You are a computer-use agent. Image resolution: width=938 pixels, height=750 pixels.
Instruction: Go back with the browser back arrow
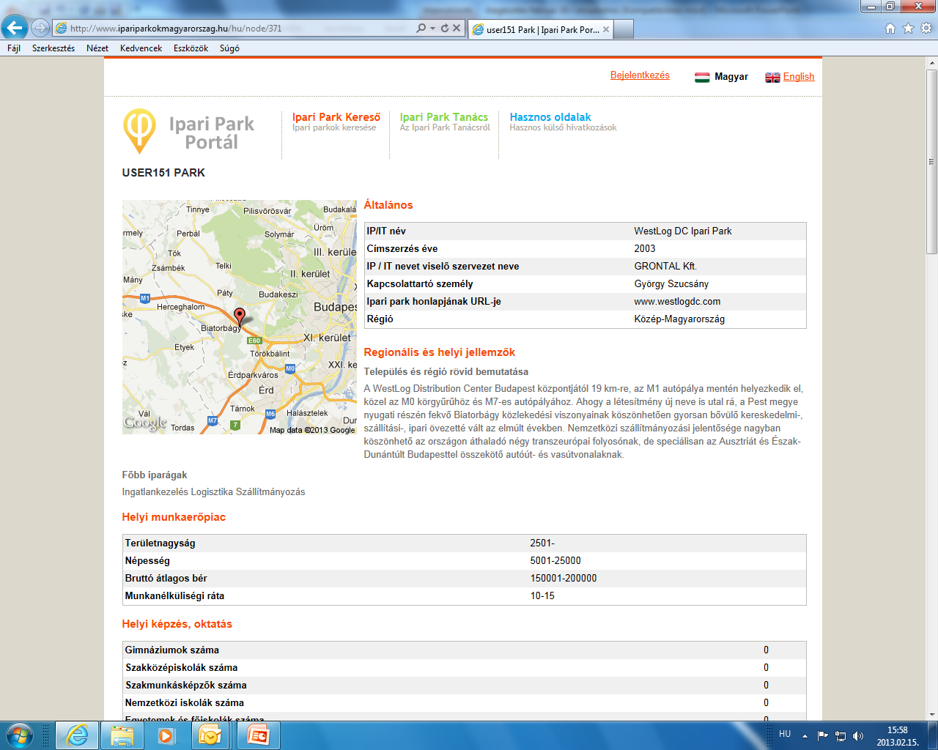point(15,28)
